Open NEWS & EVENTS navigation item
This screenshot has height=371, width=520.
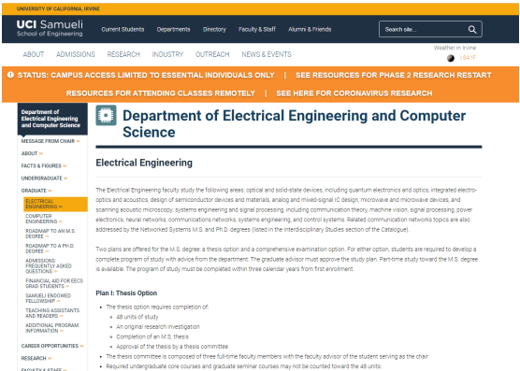point(267,54)
